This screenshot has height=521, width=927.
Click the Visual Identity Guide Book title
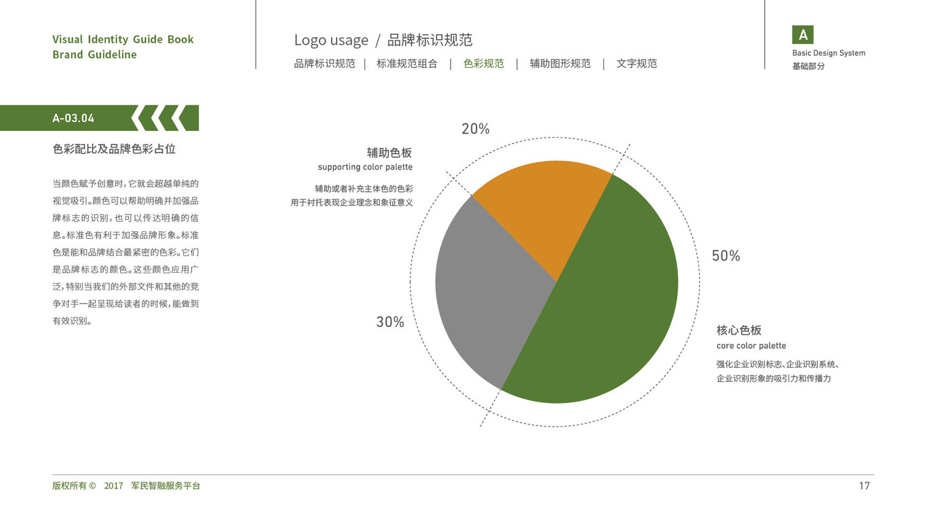pyautogui.click(x=123, y=39)
